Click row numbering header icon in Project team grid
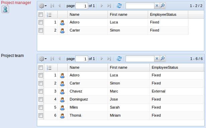 pos(49,68)
